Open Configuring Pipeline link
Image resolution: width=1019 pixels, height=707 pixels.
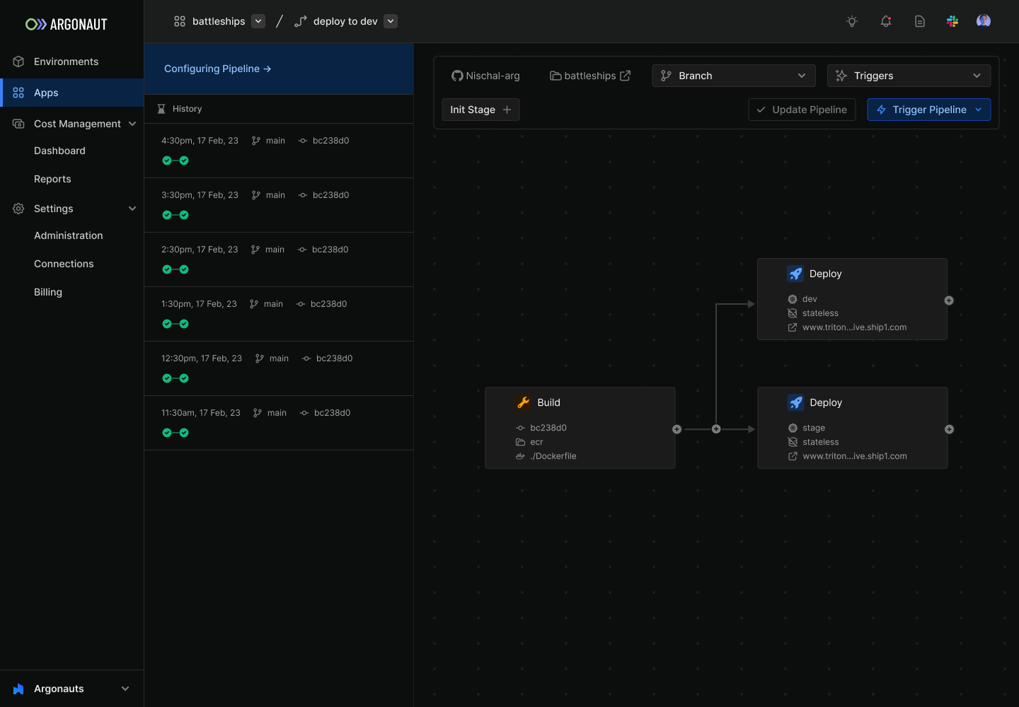(x=216, y=69)
